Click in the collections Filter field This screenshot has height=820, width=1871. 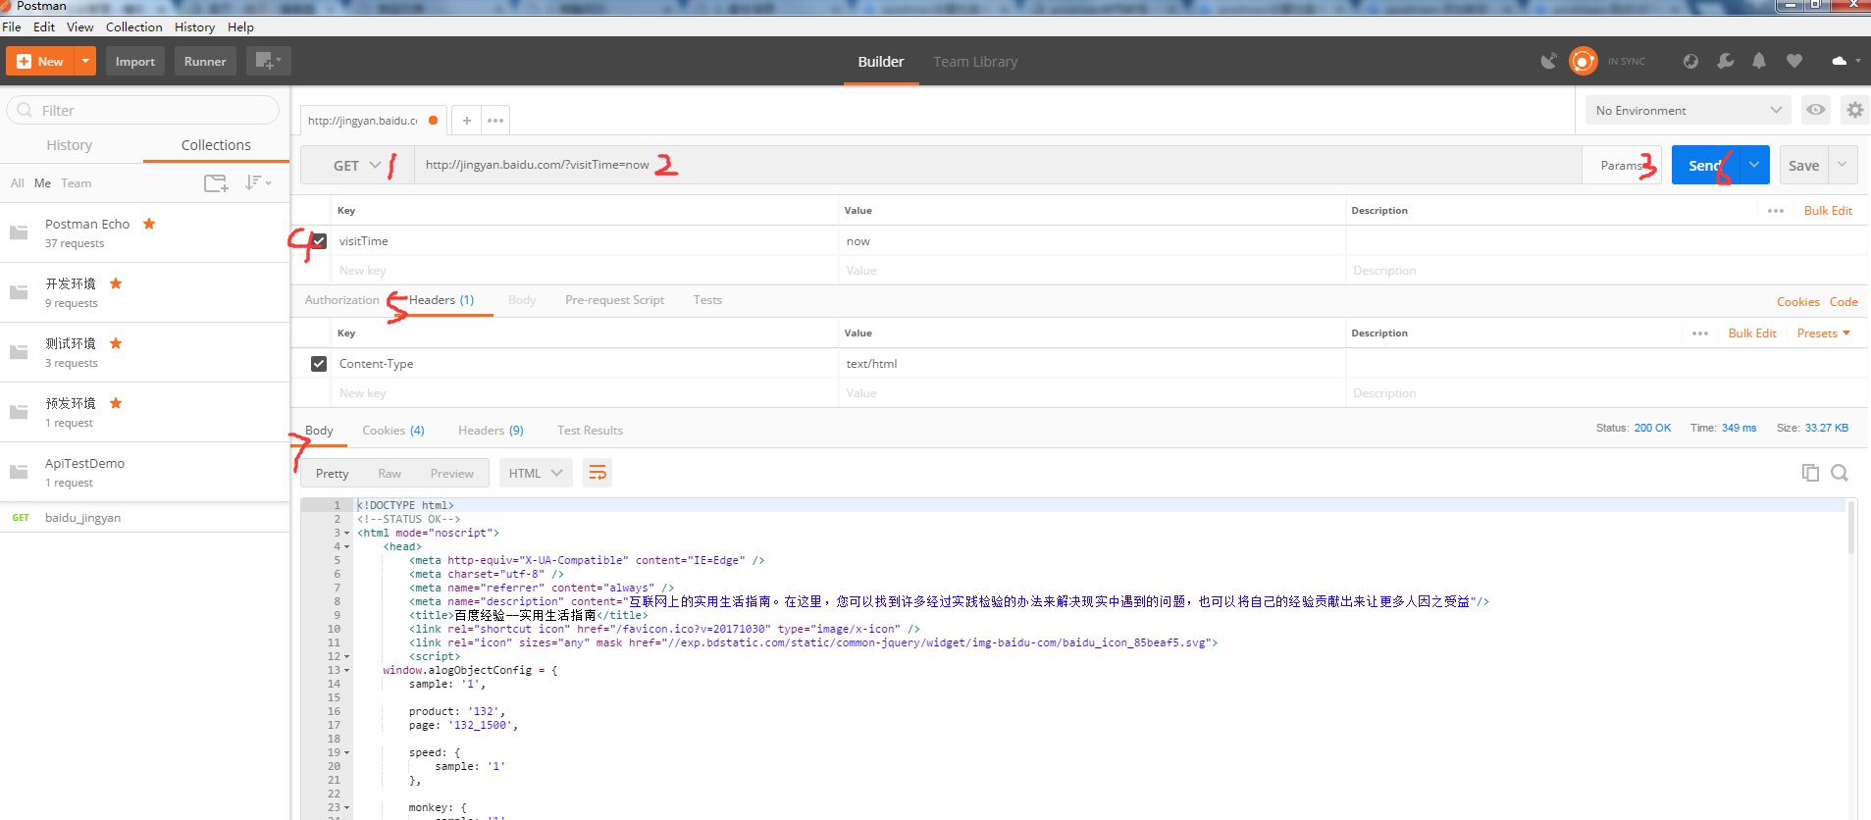(x=143, y=110)
